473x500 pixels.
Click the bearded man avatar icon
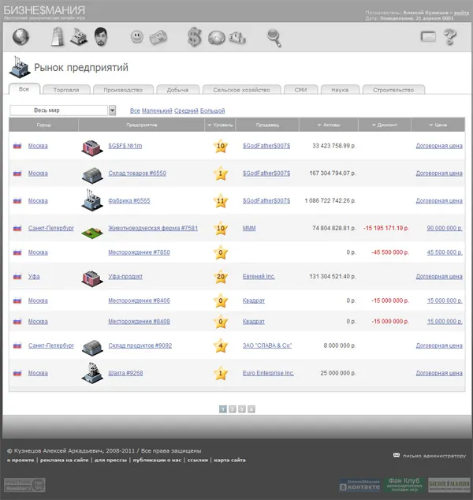tap(101, 37)
